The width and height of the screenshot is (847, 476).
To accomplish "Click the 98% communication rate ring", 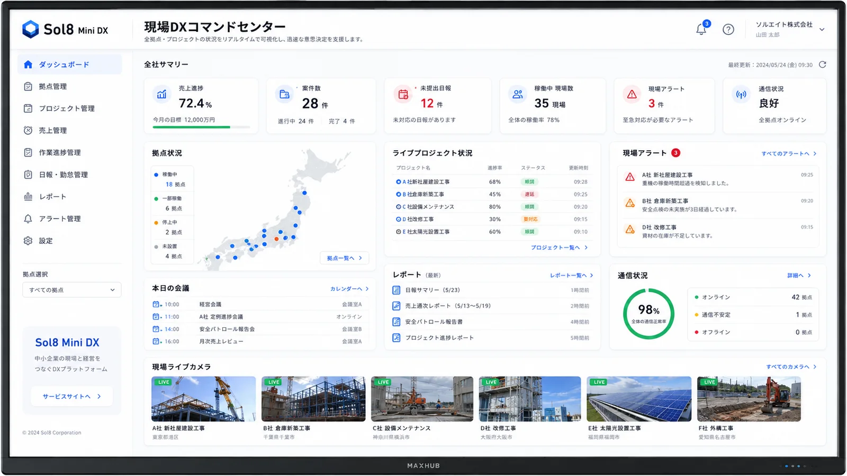I will click(648, 314).
